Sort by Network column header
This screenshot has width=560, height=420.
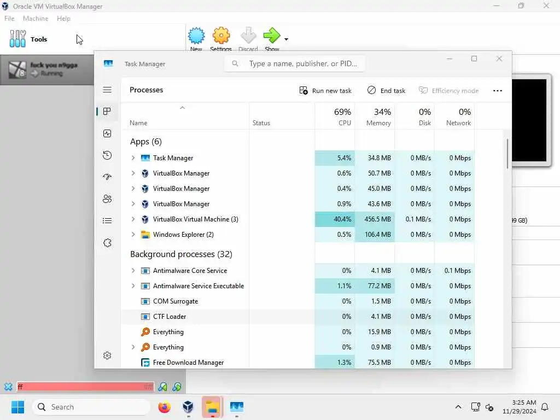(454, 116)
